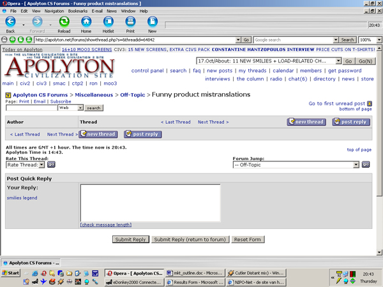Image resolution: width=383 pixels, height=287 pixels.
Task: Open the Bookmarks menu
Action: 79,11
